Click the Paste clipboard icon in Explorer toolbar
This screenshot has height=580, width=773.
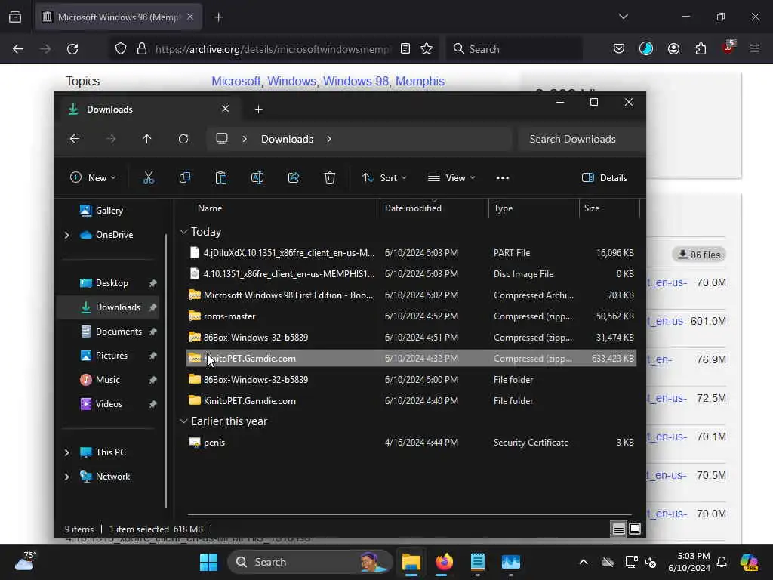click(221, 177)
